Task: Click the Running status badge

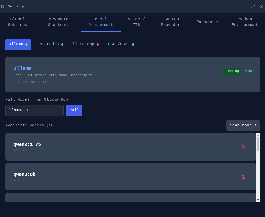Action: click(232, 71)
